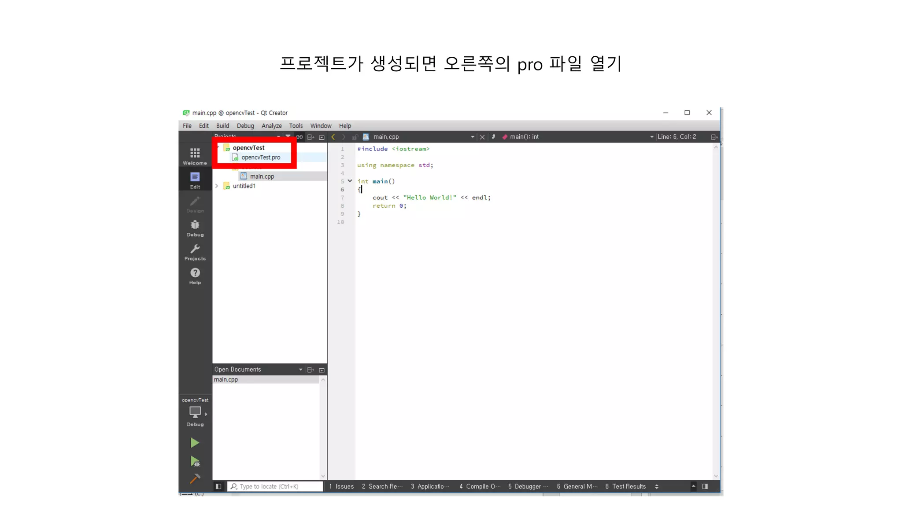The width and height of the screenshot is (902, 507).
Task: Show the Application Output pane
Action: coord(430,486)
